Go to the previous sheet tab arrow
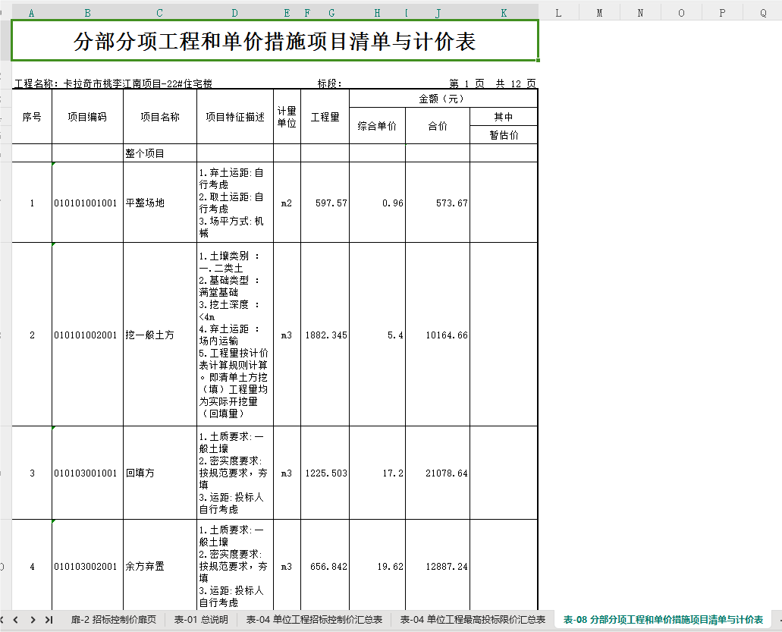 coord(16,620)
